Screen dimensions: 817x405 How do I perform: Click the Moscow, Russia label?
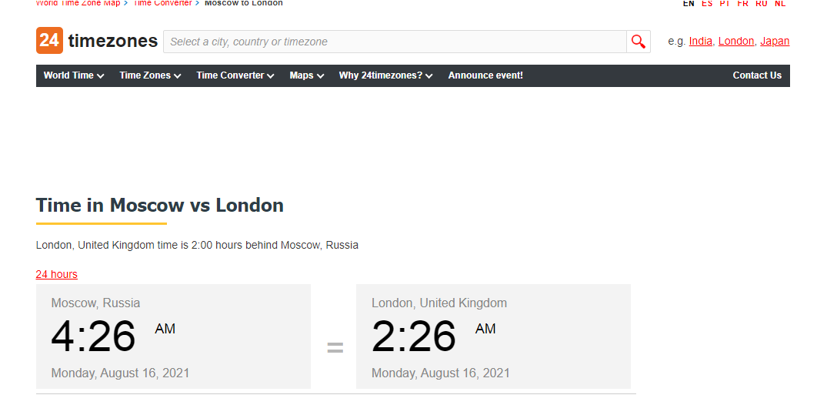click(96, 303)
